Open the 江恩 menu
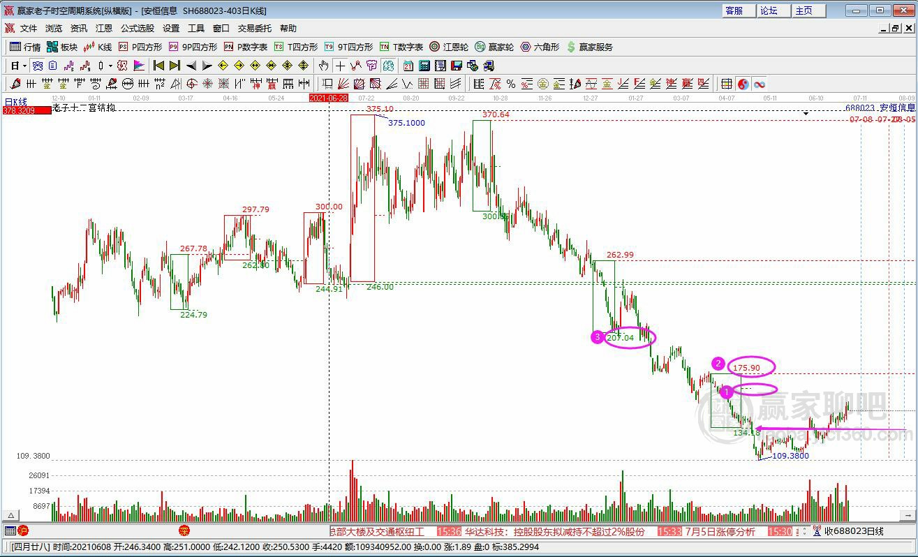This screenshot has height=557, width=918. tap(104, 29)
